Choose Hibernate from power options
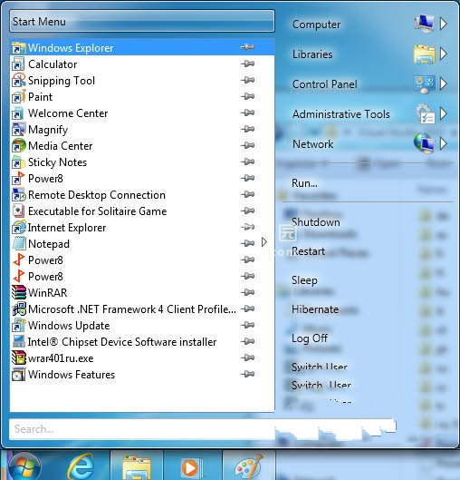This screenshot has width=460, height=480. [x=315, y=309]
